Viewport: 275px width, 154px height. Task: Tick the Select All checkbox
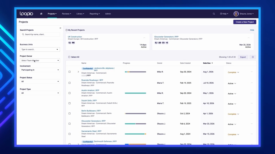click(x=69, y=57)
